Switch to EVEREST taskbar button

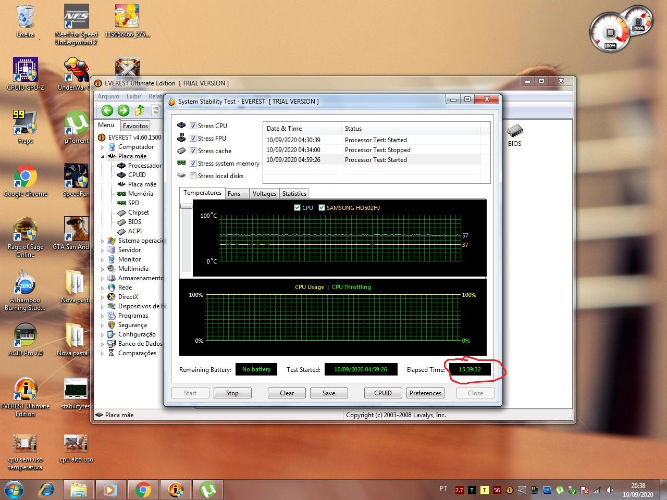(x=176, y=490)
